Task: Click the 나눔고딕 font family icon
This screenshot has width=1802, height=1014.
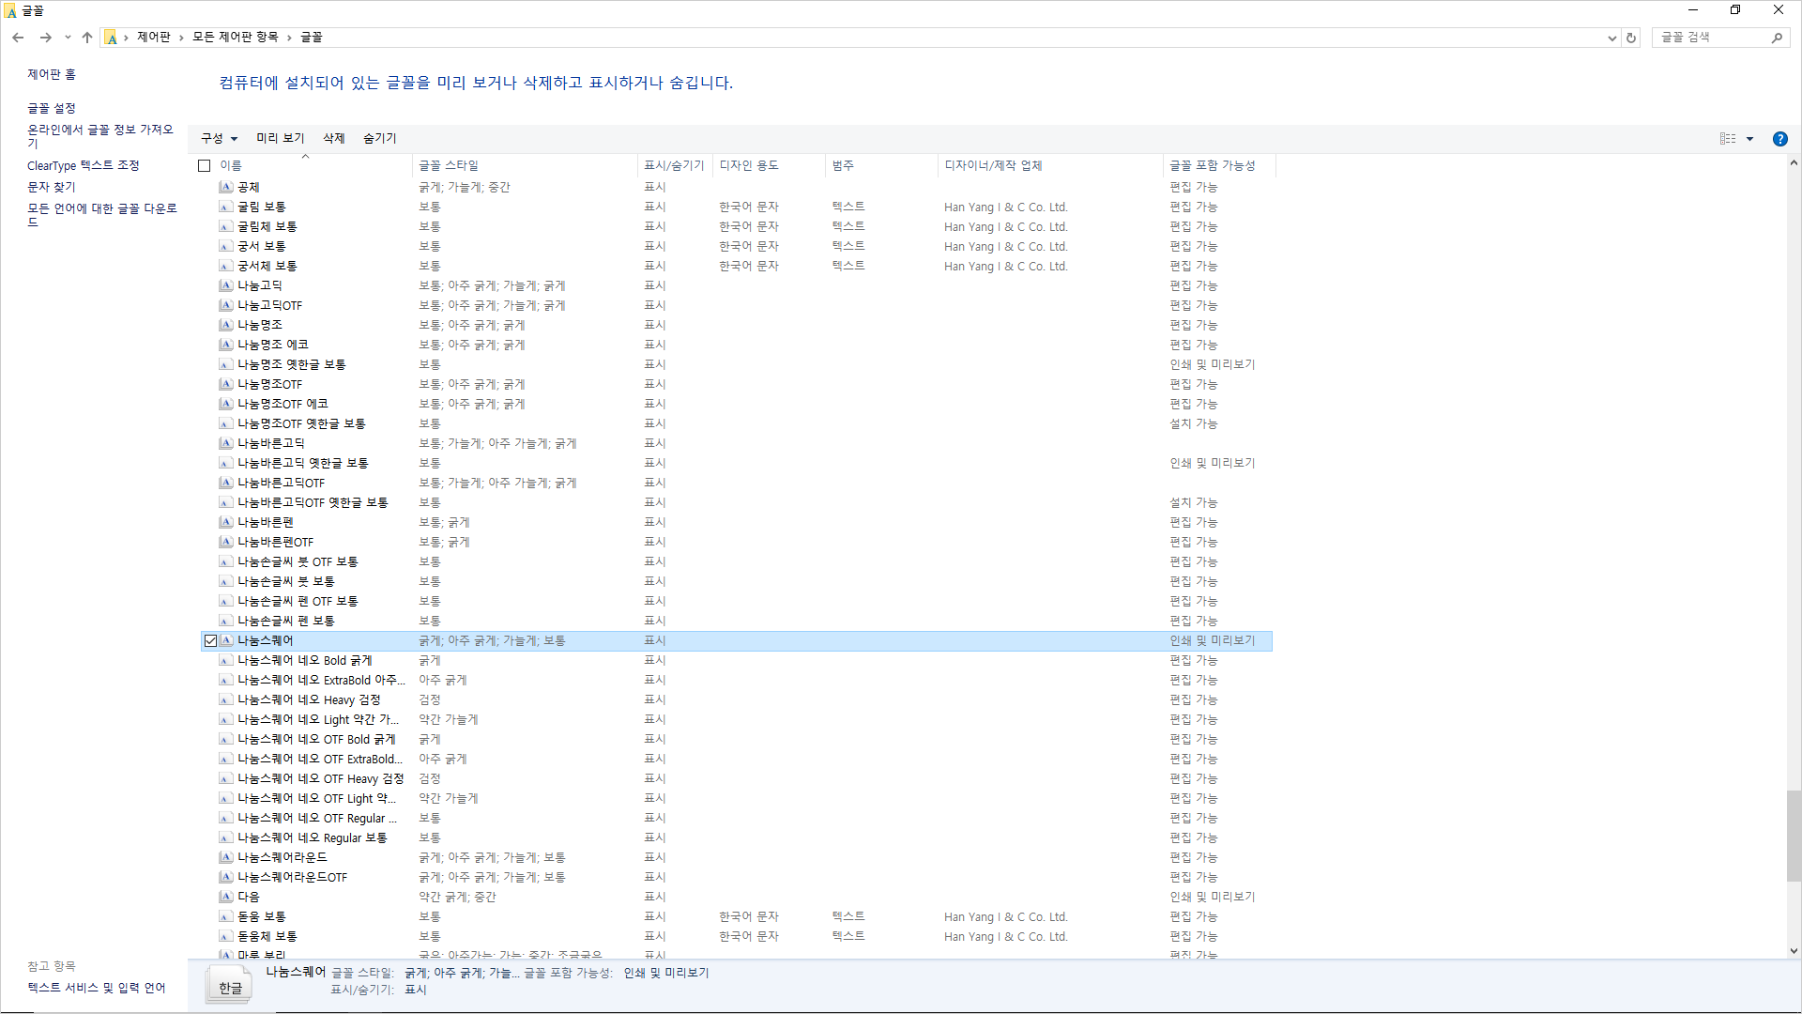Action: pos(226,285)
